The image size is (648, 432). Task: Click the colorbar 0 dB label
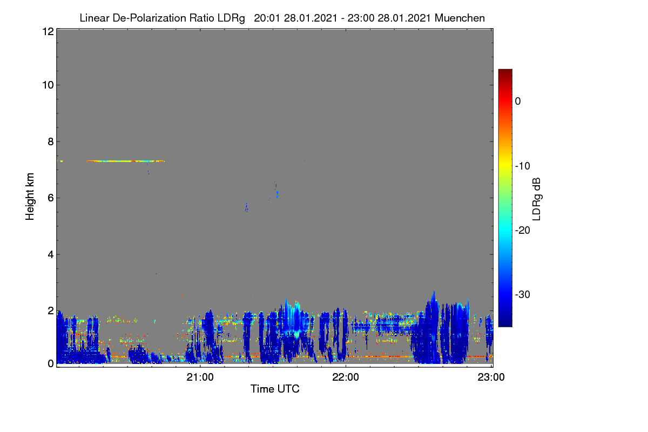click(x=518, y=101)
